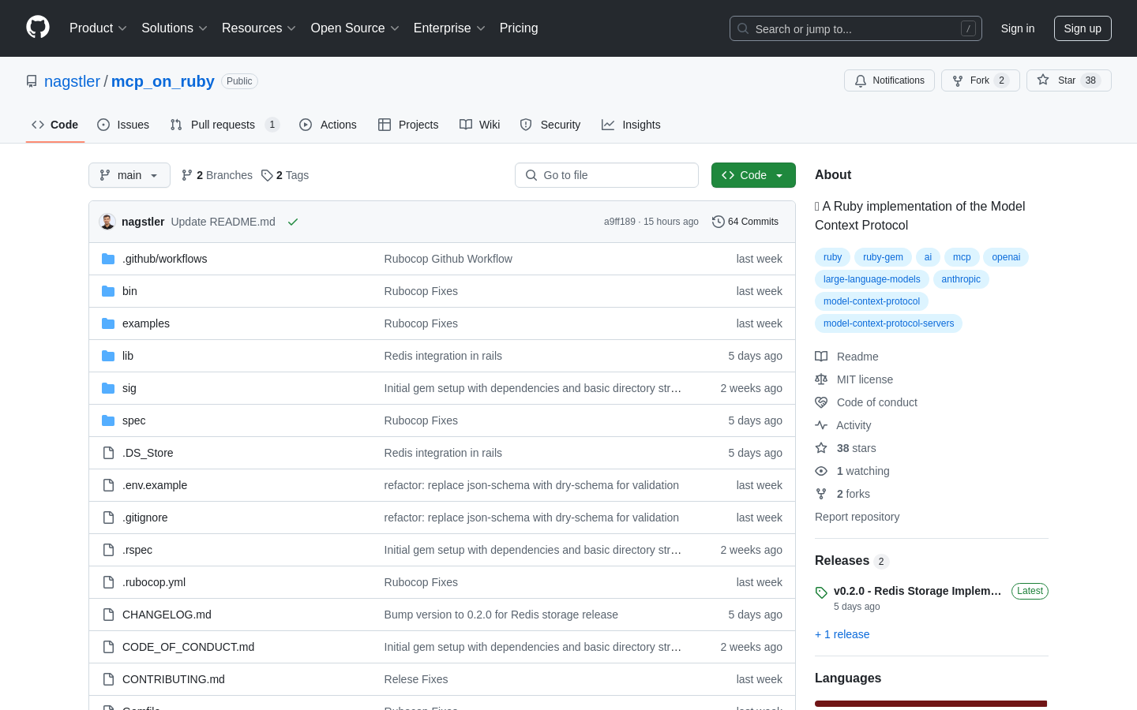1137x710 pixels.
Task: Click the Code of conduct heart icon
Action: point(821,402)
